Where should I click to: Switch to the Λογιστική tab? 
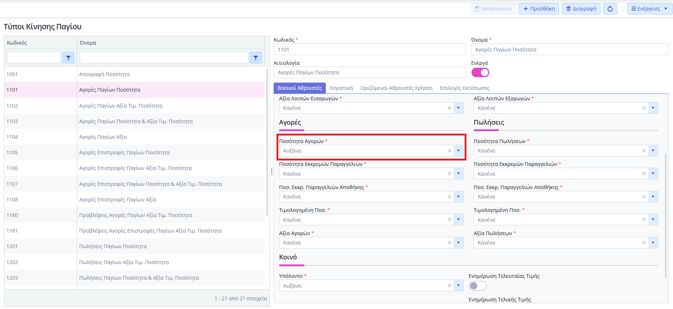341,88
